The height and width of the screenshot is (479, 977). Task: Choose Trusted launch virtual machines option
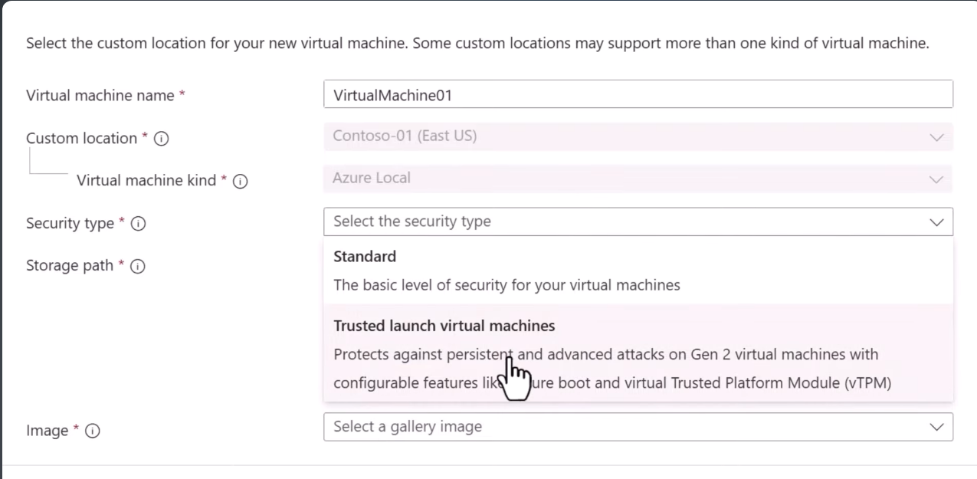click(x=444, y=326)
